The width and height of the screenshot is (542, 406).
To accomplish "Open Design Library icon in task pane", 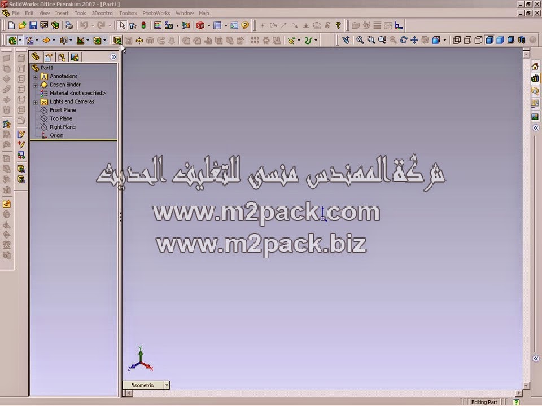I will coord(535,78).
